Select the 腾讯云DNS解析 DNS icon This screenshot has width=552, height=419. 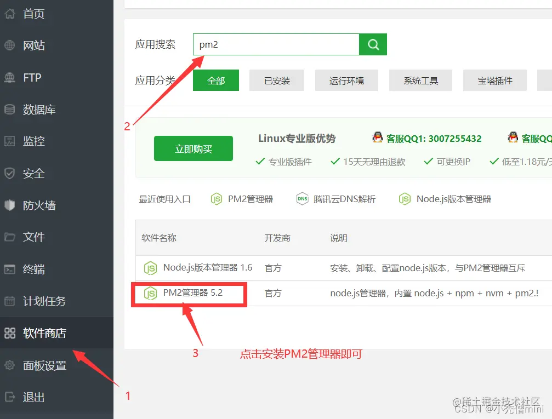click(x=302, y=199)
